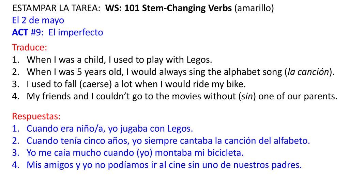
Task: Click answer 1 'Cuando era niño/a, yo jugaba'
Action: [x=110, y=129]
